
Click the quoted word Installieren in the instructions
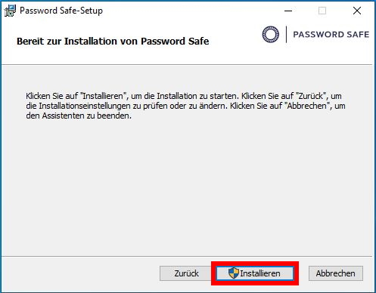(103, 96)
